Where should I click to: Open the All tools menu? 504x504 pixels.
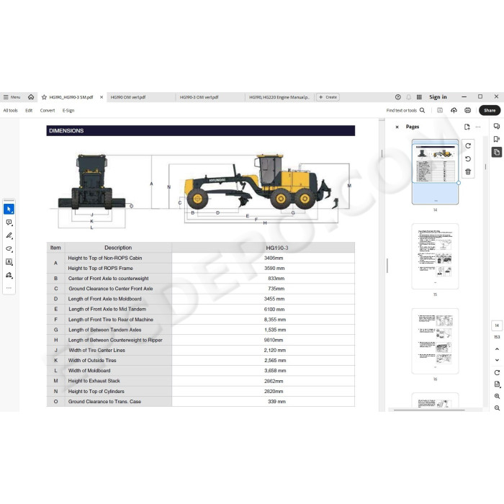click(10, 111)
